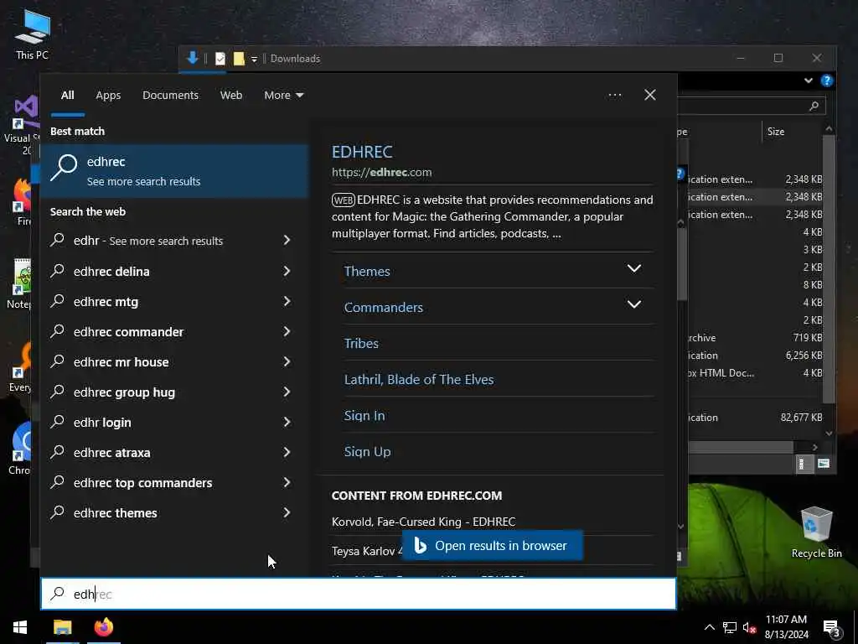Image resolution: width=858 pixels, height=644 pixels.
Task: Switch to the Web search tab
Action: [x=231, y=96]
